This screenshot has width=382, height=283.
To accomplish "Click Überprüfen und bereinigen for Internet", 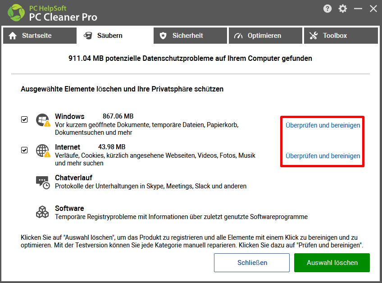I will coord(323,156).
